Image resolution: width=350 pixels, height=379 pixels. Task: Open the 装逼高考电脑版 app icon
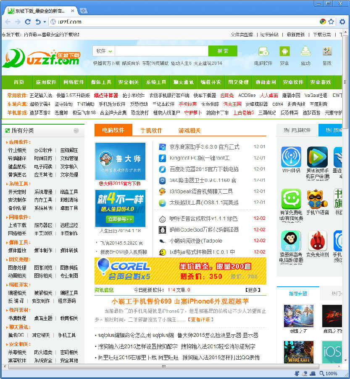click(291, 241)
